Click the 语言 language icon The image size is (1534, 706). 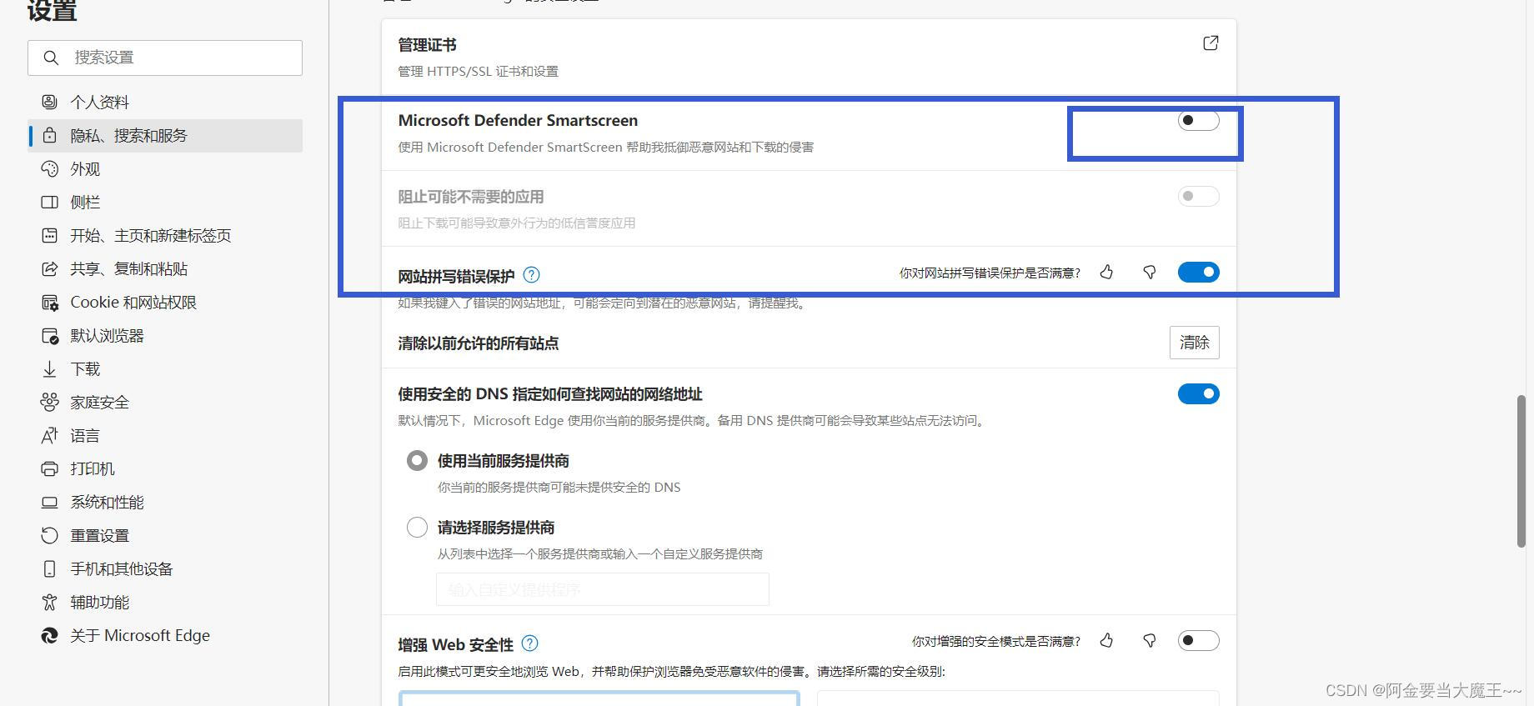(x=49, y=435)
